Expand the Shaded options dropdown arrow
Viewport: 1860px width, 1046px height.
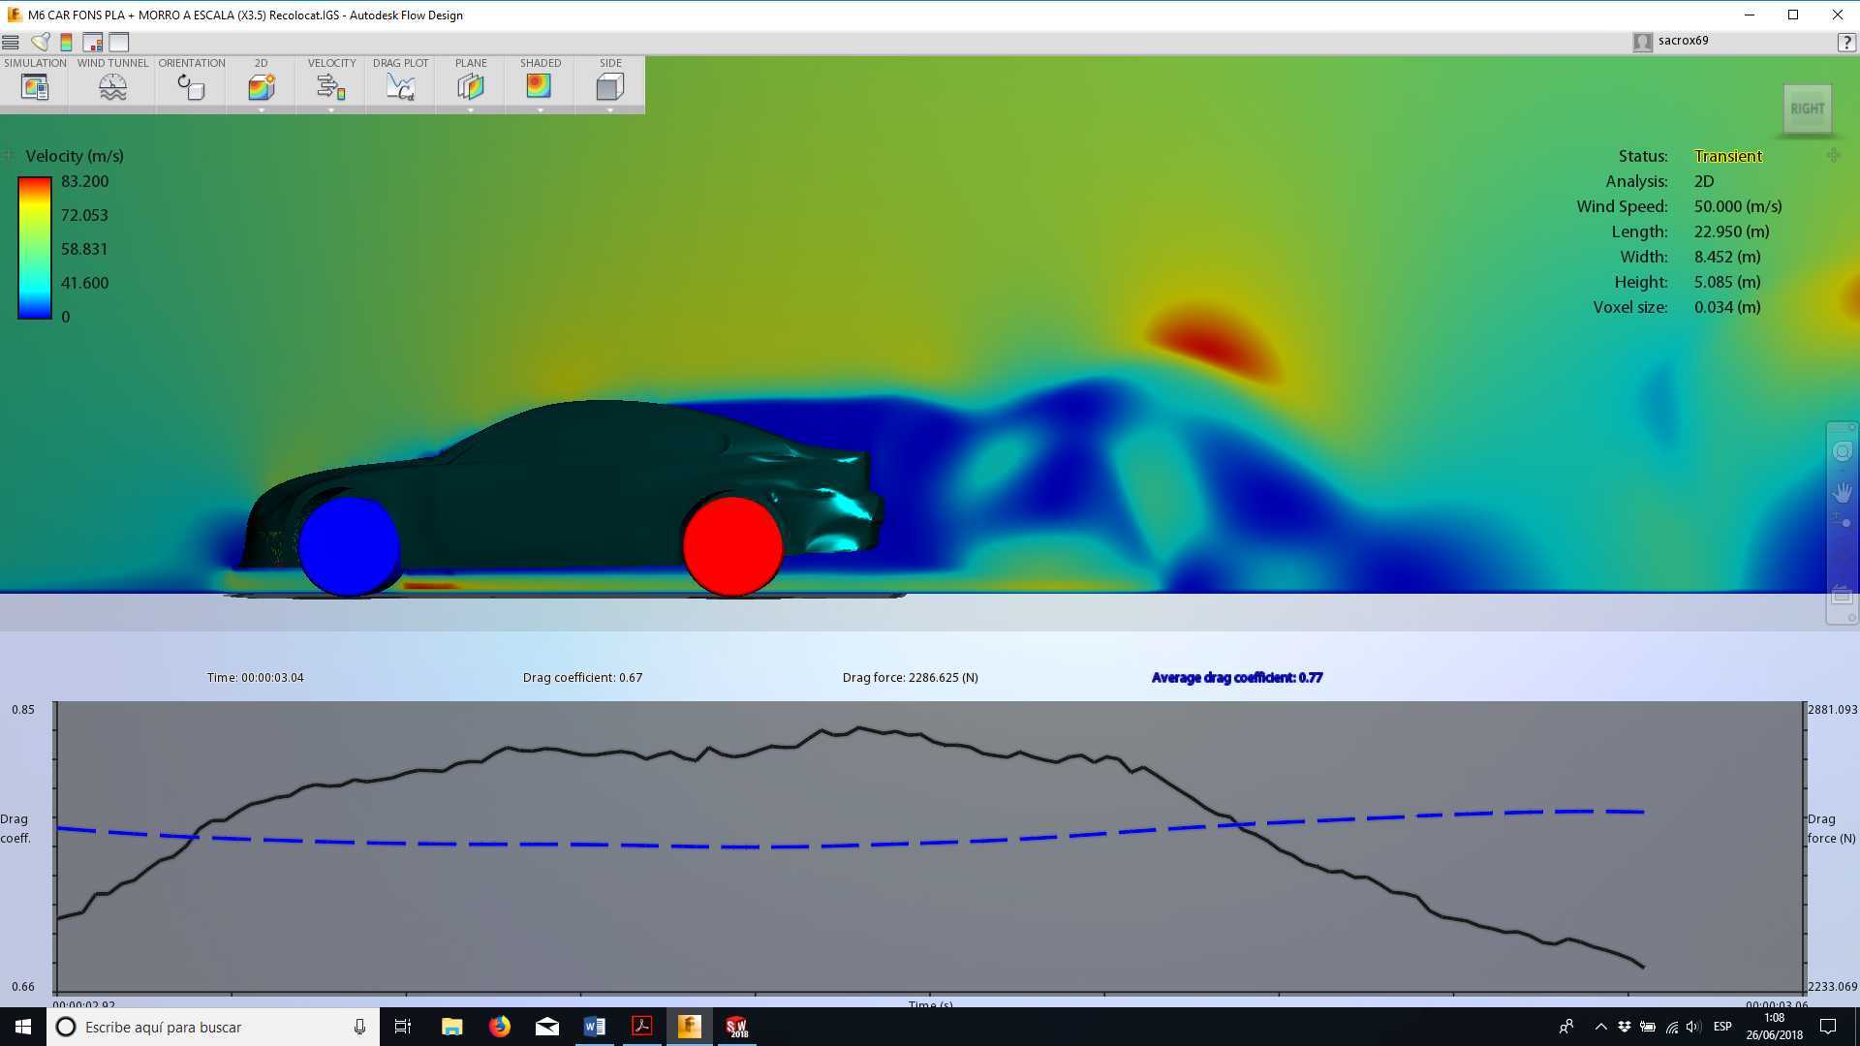[541, 109]
